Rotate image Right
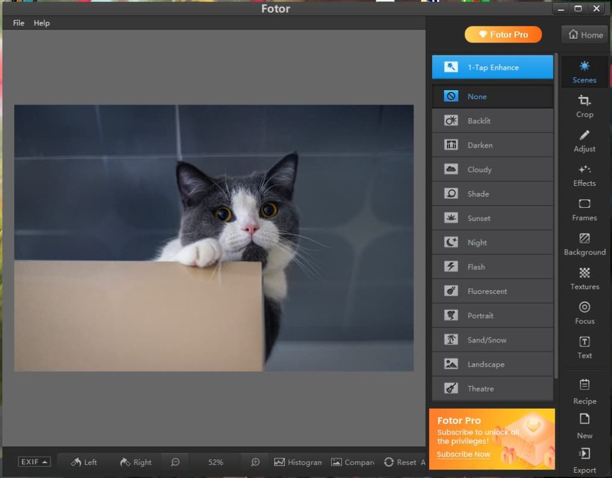The height and width of the screenshot is (478, 612). click(136, 462)
